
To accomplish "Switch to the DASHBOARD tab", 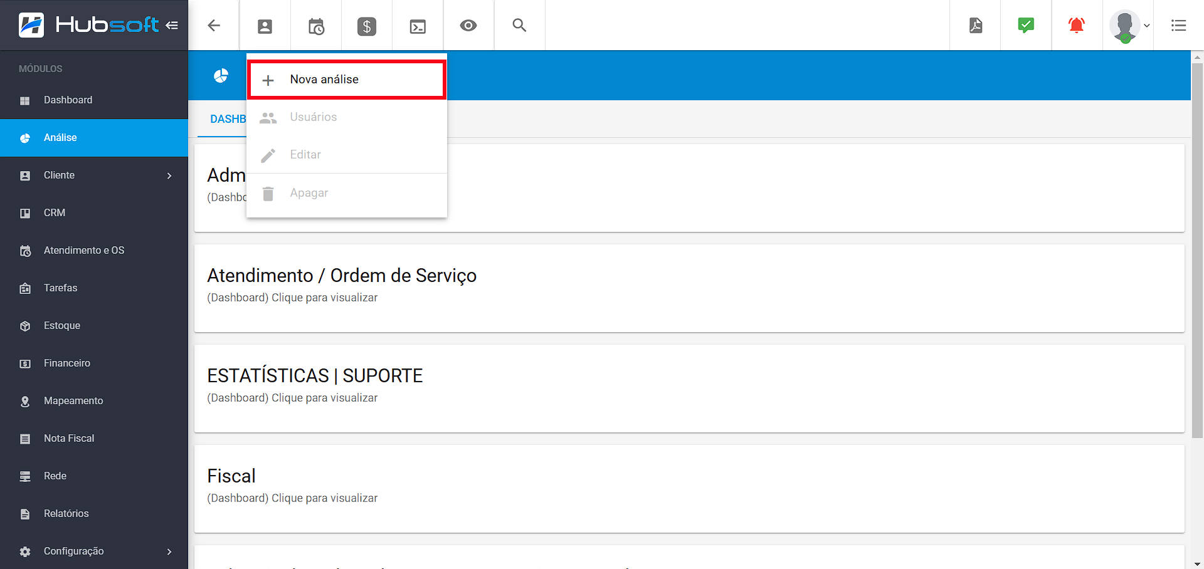I will coord(228,119).
